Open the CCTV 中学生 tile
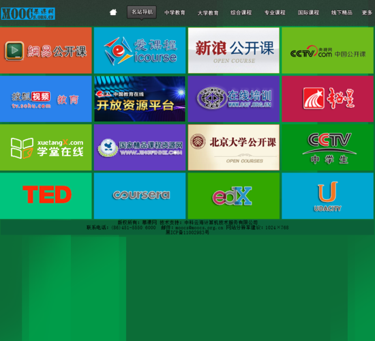The height and width of the screenshot is (341, 375). coord(328,147)
